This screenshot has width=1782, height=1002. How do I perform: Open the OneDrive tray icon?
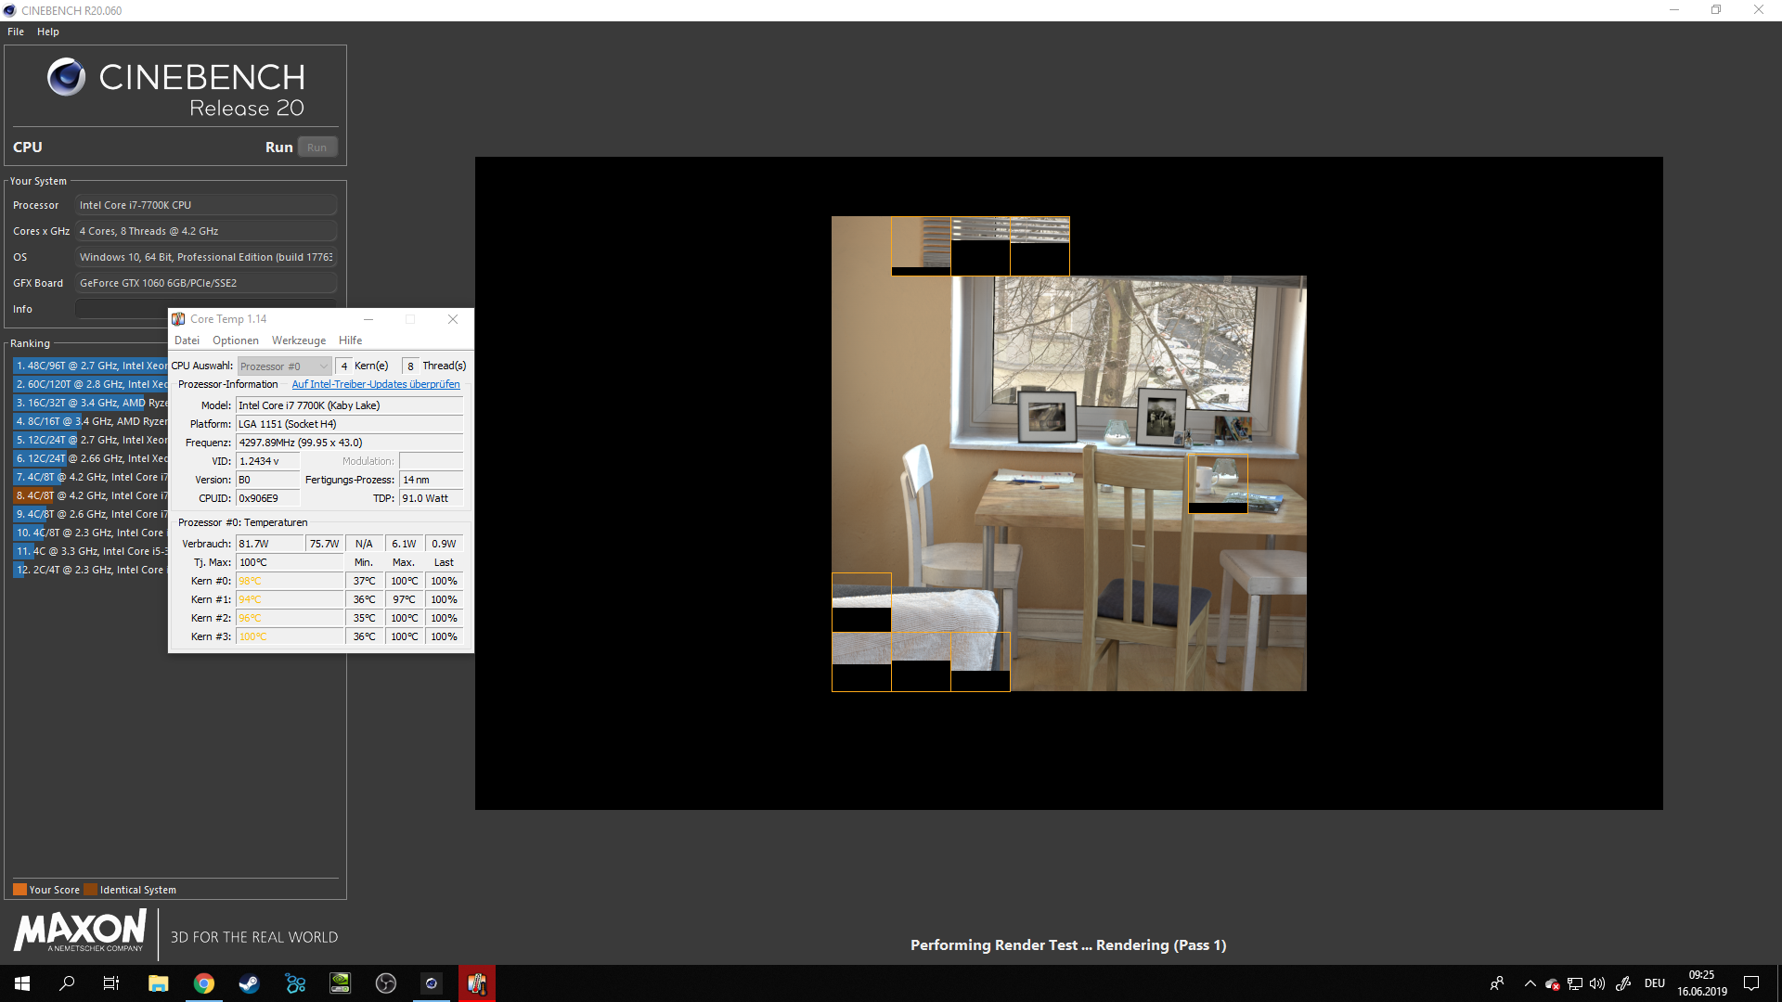point(1552,983)
